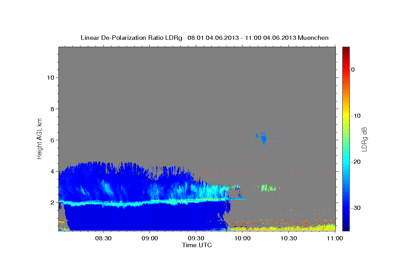415x277 pixels.
Task: Click the 09:00 time tick label
Action: pyautogui.click(x=150, y=239)
